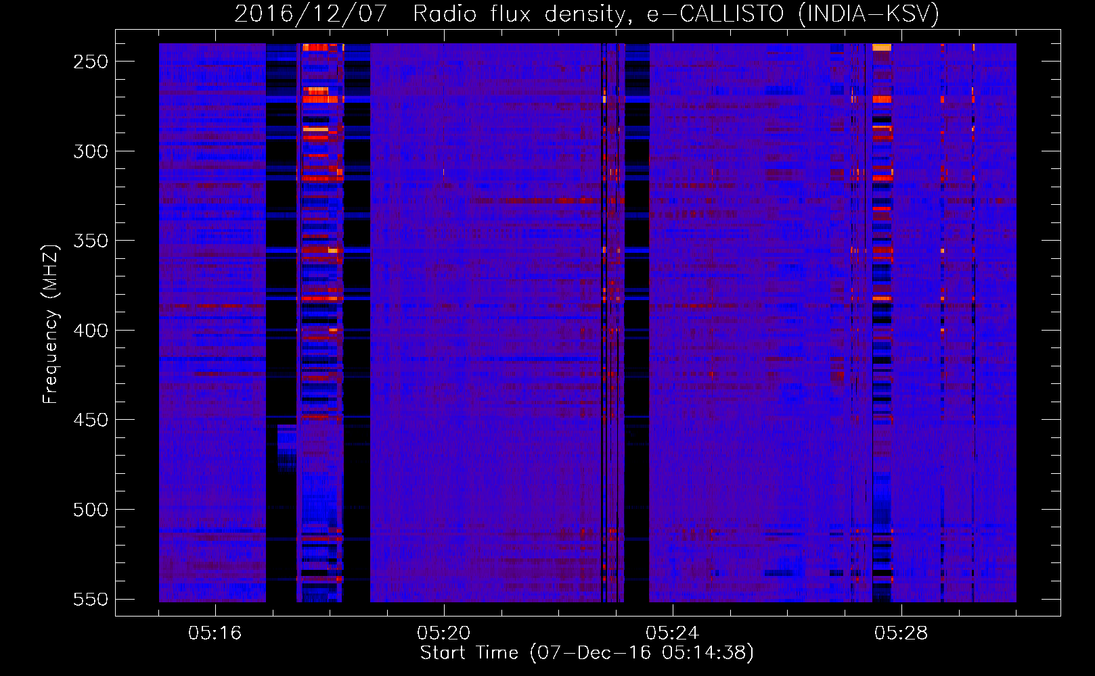Select the 450 frequency tick label
This screenshot has height=676, width=1095.
point(91,420)
